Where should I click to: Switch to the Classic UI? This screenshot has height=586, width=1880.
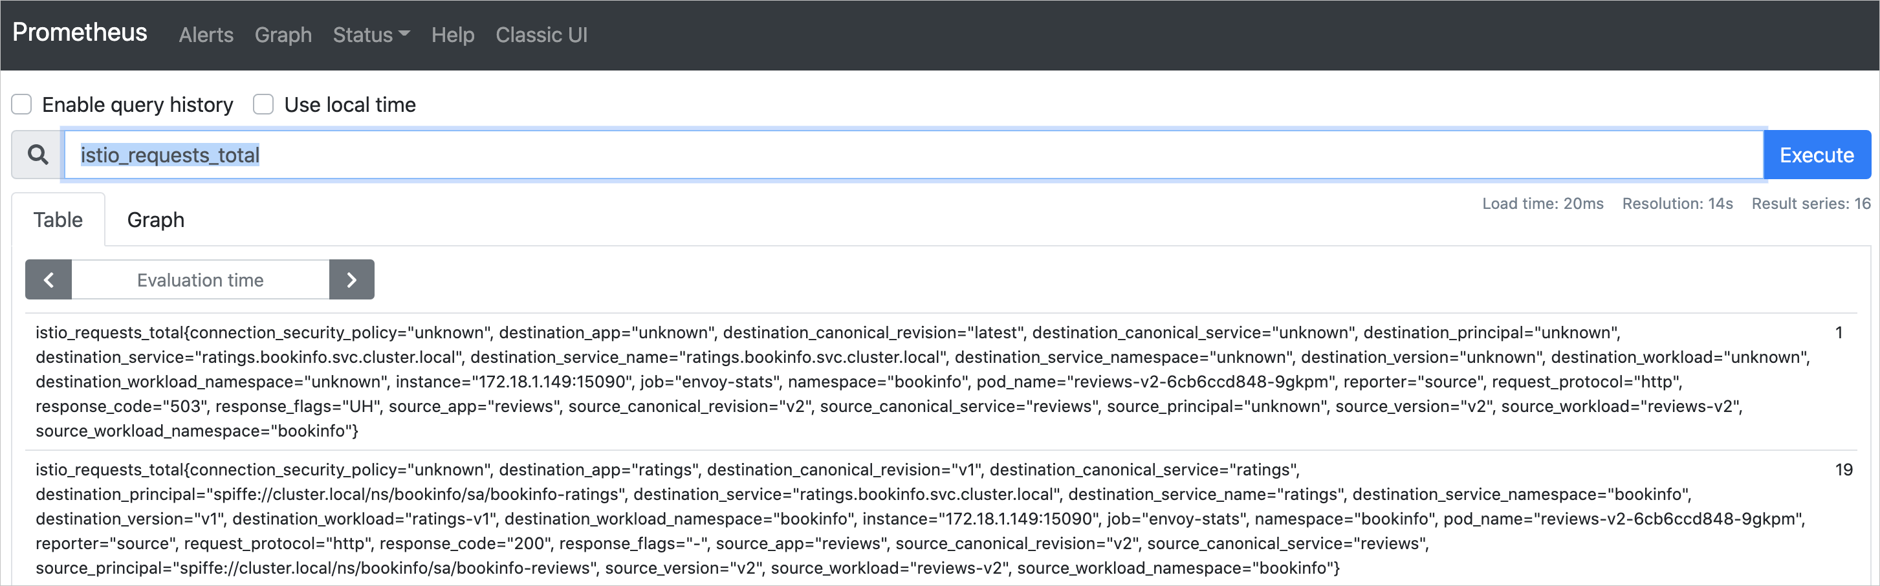pyautogui.click(x=541, y=35)
